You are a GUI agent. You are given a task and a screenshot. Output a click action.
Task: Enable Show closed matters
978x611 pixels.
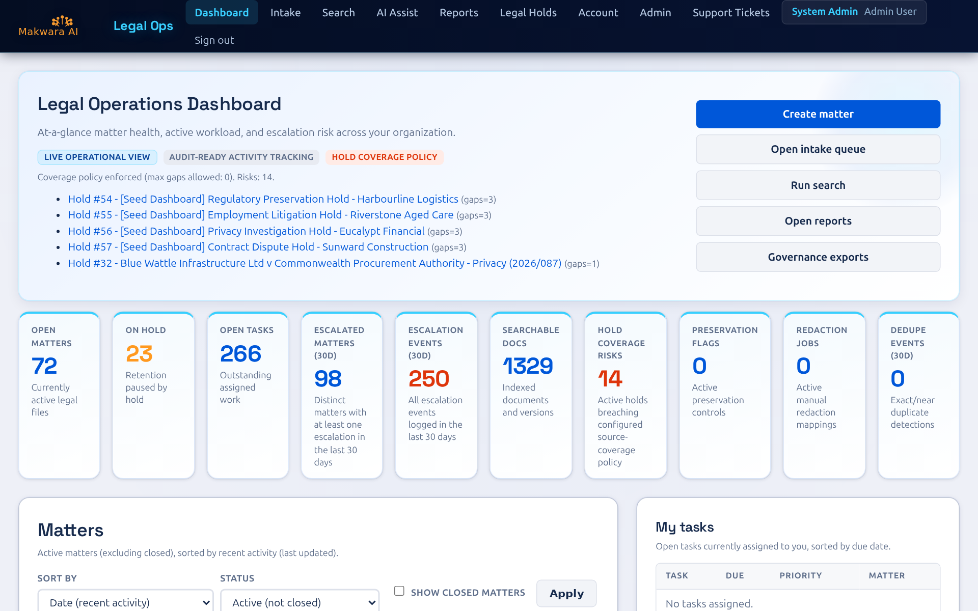(x=399, y=590)
